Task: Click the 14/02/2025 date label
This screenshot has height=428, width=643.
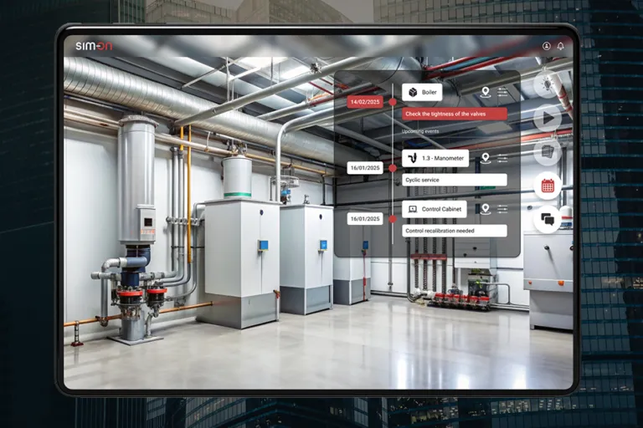Action: pyautogui.click(x=365, y=102)
